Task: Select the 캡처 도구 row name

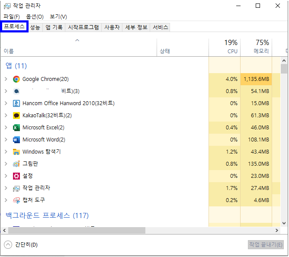Action: point(34,200)
